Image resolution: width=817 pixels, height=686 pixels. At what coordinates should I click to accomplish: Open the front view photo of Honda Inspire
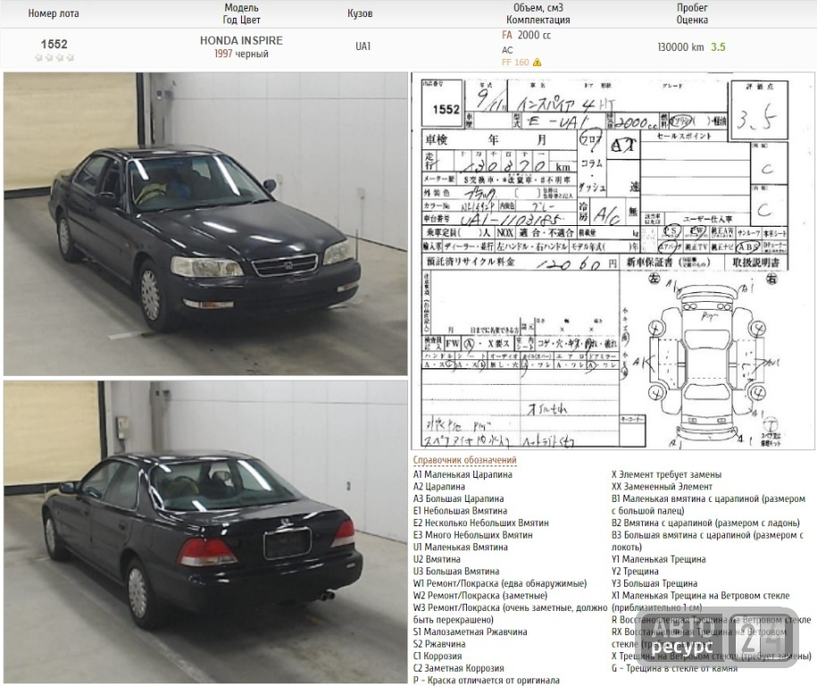pos(205,223)
